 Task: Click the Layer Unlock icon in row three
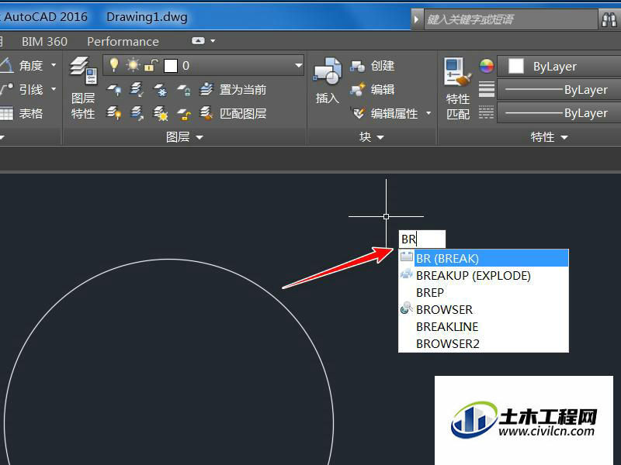[184, 113]
